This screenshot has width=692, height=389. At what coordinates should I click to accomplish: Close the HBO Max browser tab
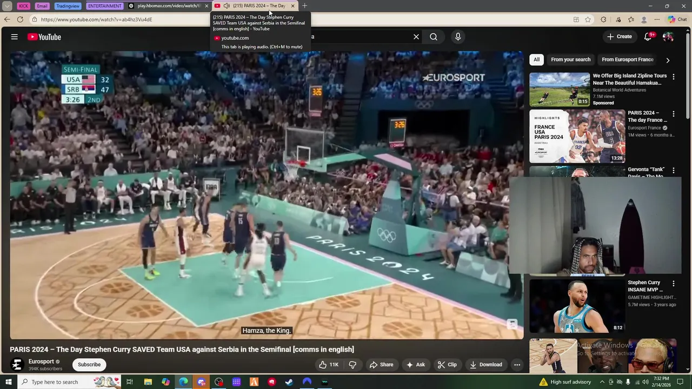coord(207,6)
